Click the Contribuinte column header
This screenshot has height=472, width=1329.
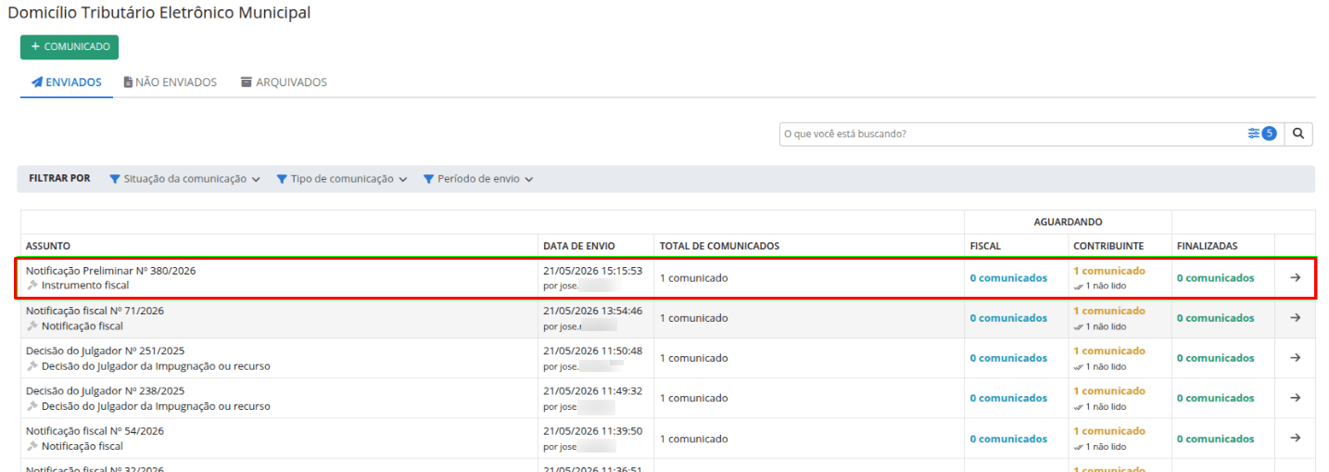coord(1108,246)
